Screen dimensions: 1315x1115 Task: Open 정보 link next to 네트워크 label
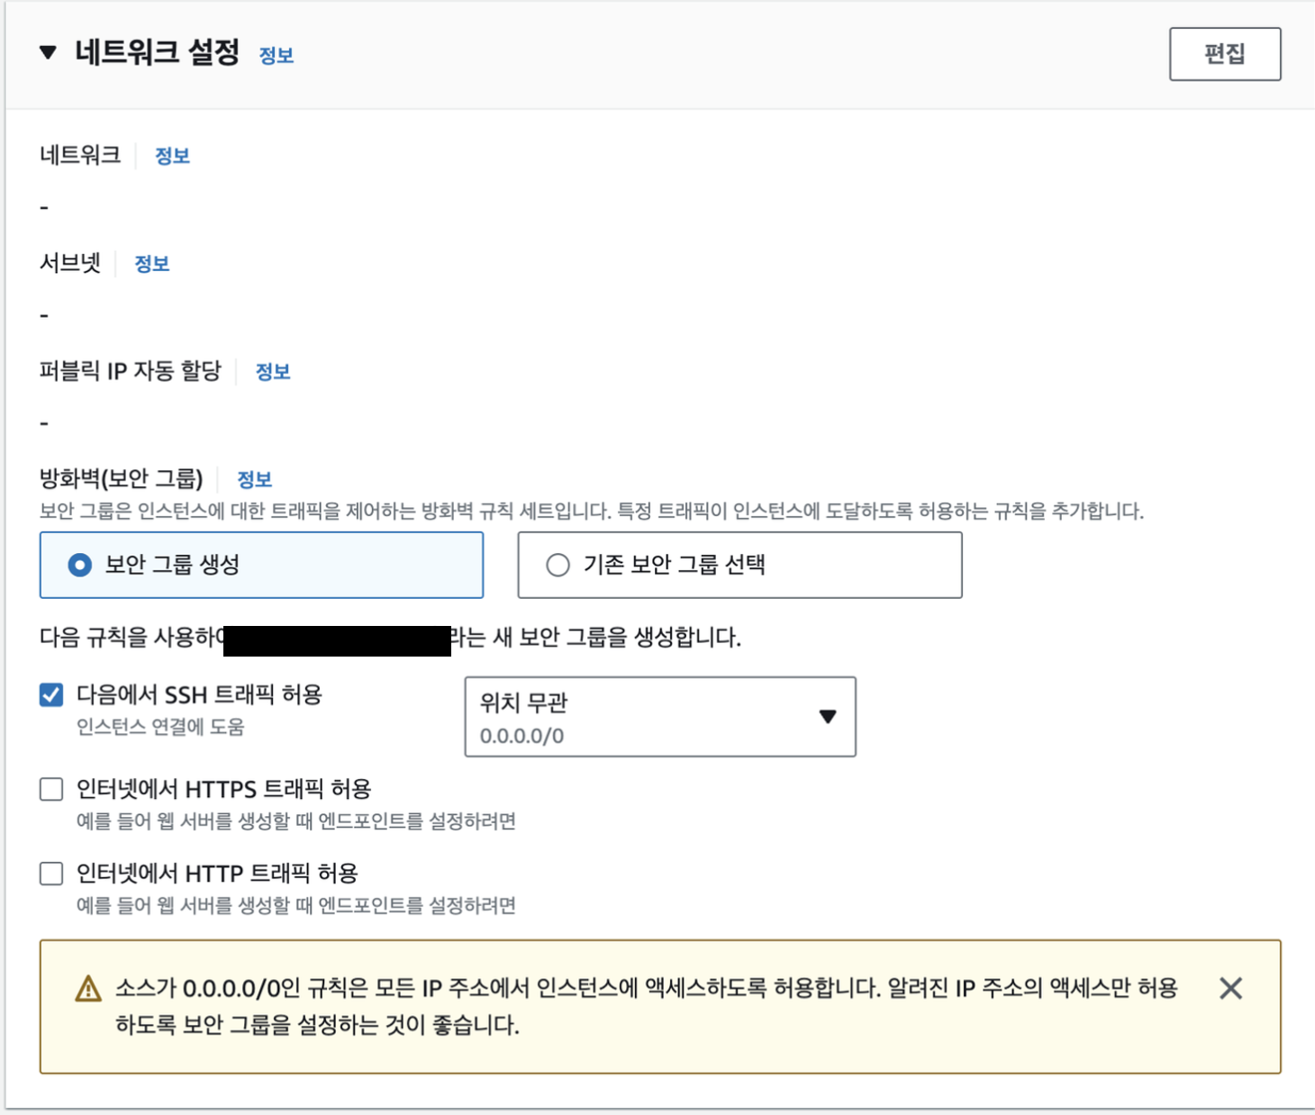click(172, 156)
